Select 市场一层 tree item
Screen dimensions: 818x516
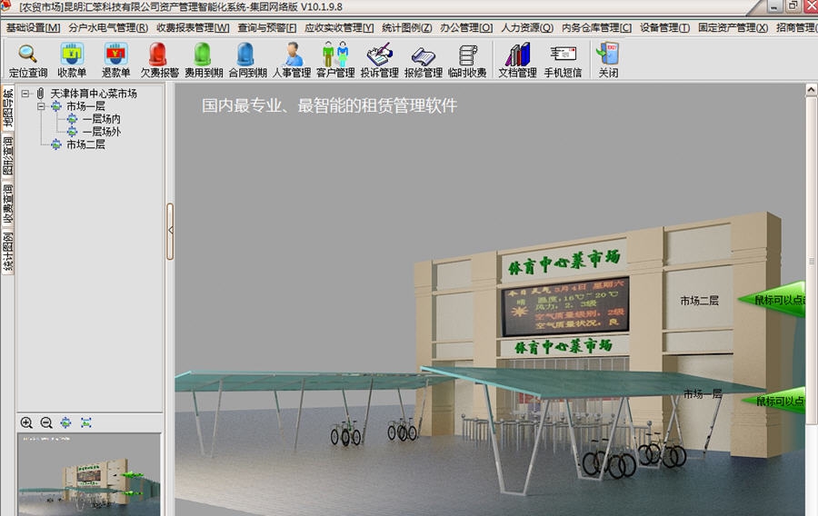(x=85, y=106)
